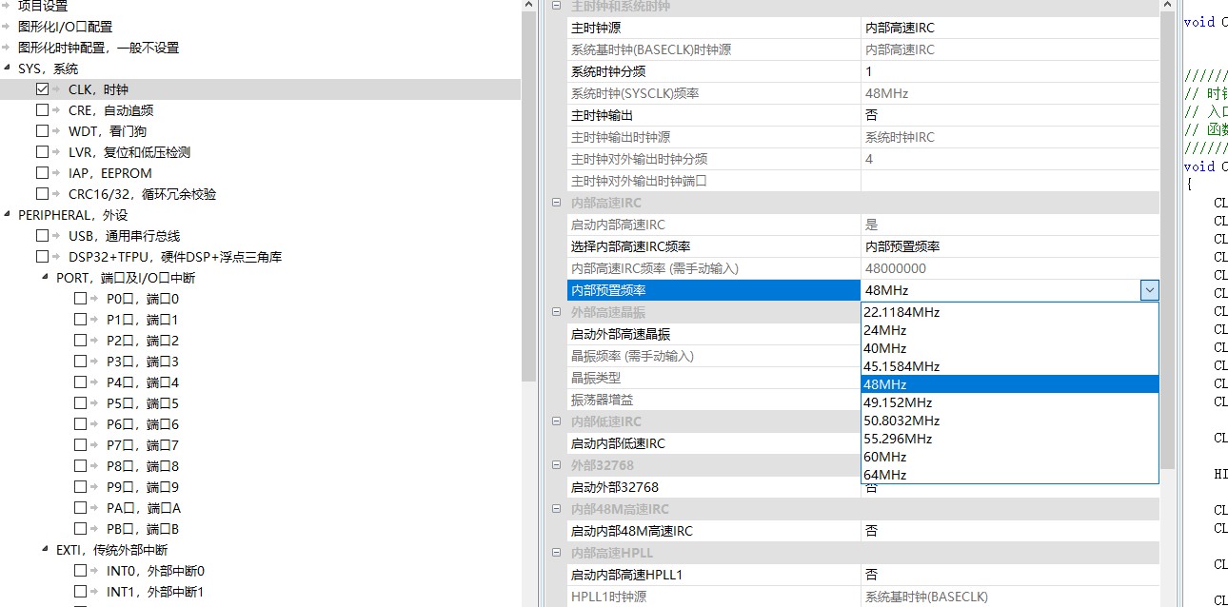Click the 主时钟源 value 内部高速IRC
The width and height of the screenshot is (1228, 607).
coord(1009,28)
